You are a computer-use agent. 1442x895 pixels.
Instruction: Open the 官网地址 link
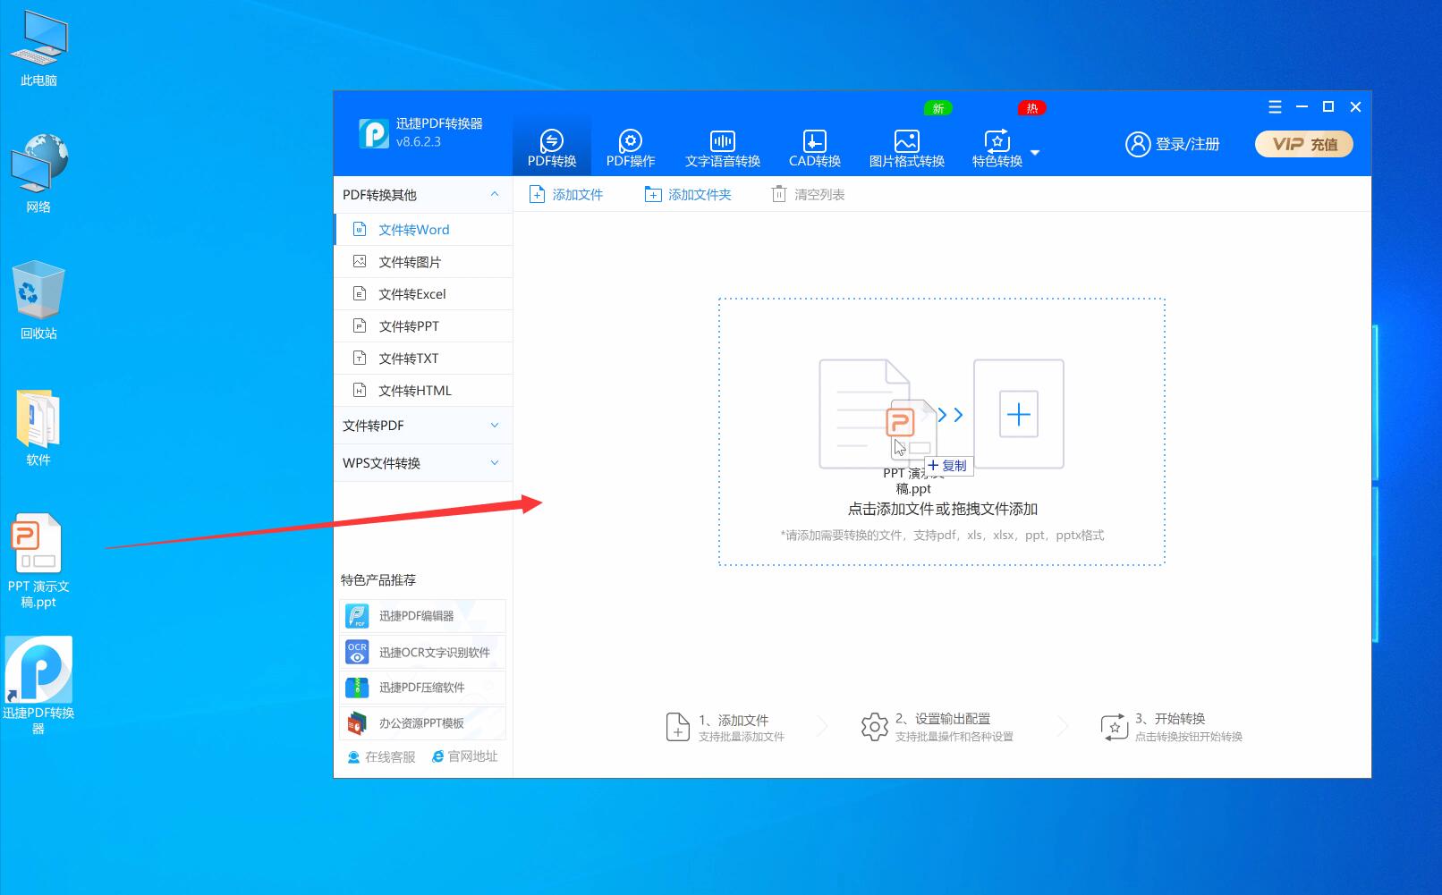(x=464, y=756)
